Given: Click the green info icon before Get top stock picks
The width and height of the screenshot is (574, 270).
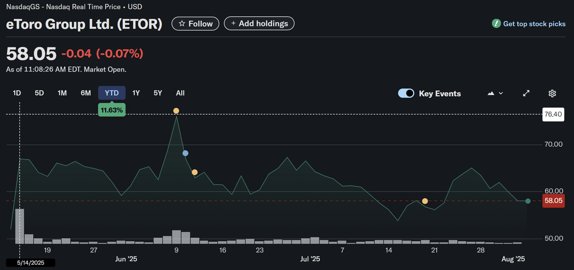Looking at the screenshot, I should [496, 23].
